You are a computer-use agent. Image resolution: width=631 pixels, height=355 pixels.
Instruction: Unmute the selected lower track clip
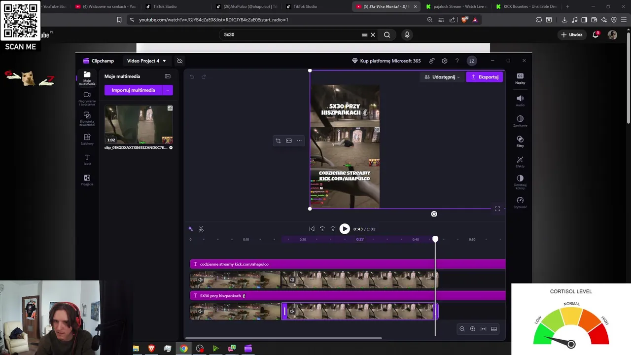click(292, 311)
